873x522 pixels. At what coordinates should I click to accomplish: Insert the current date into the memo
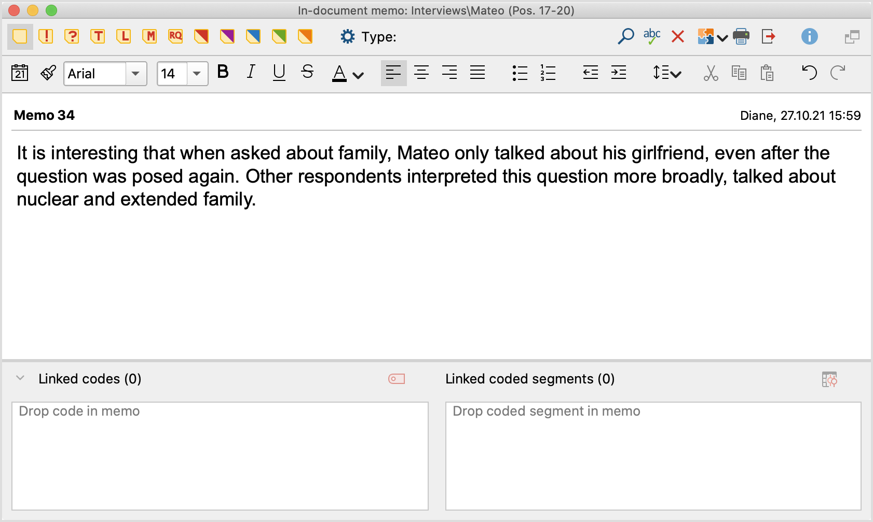(20, 73)
